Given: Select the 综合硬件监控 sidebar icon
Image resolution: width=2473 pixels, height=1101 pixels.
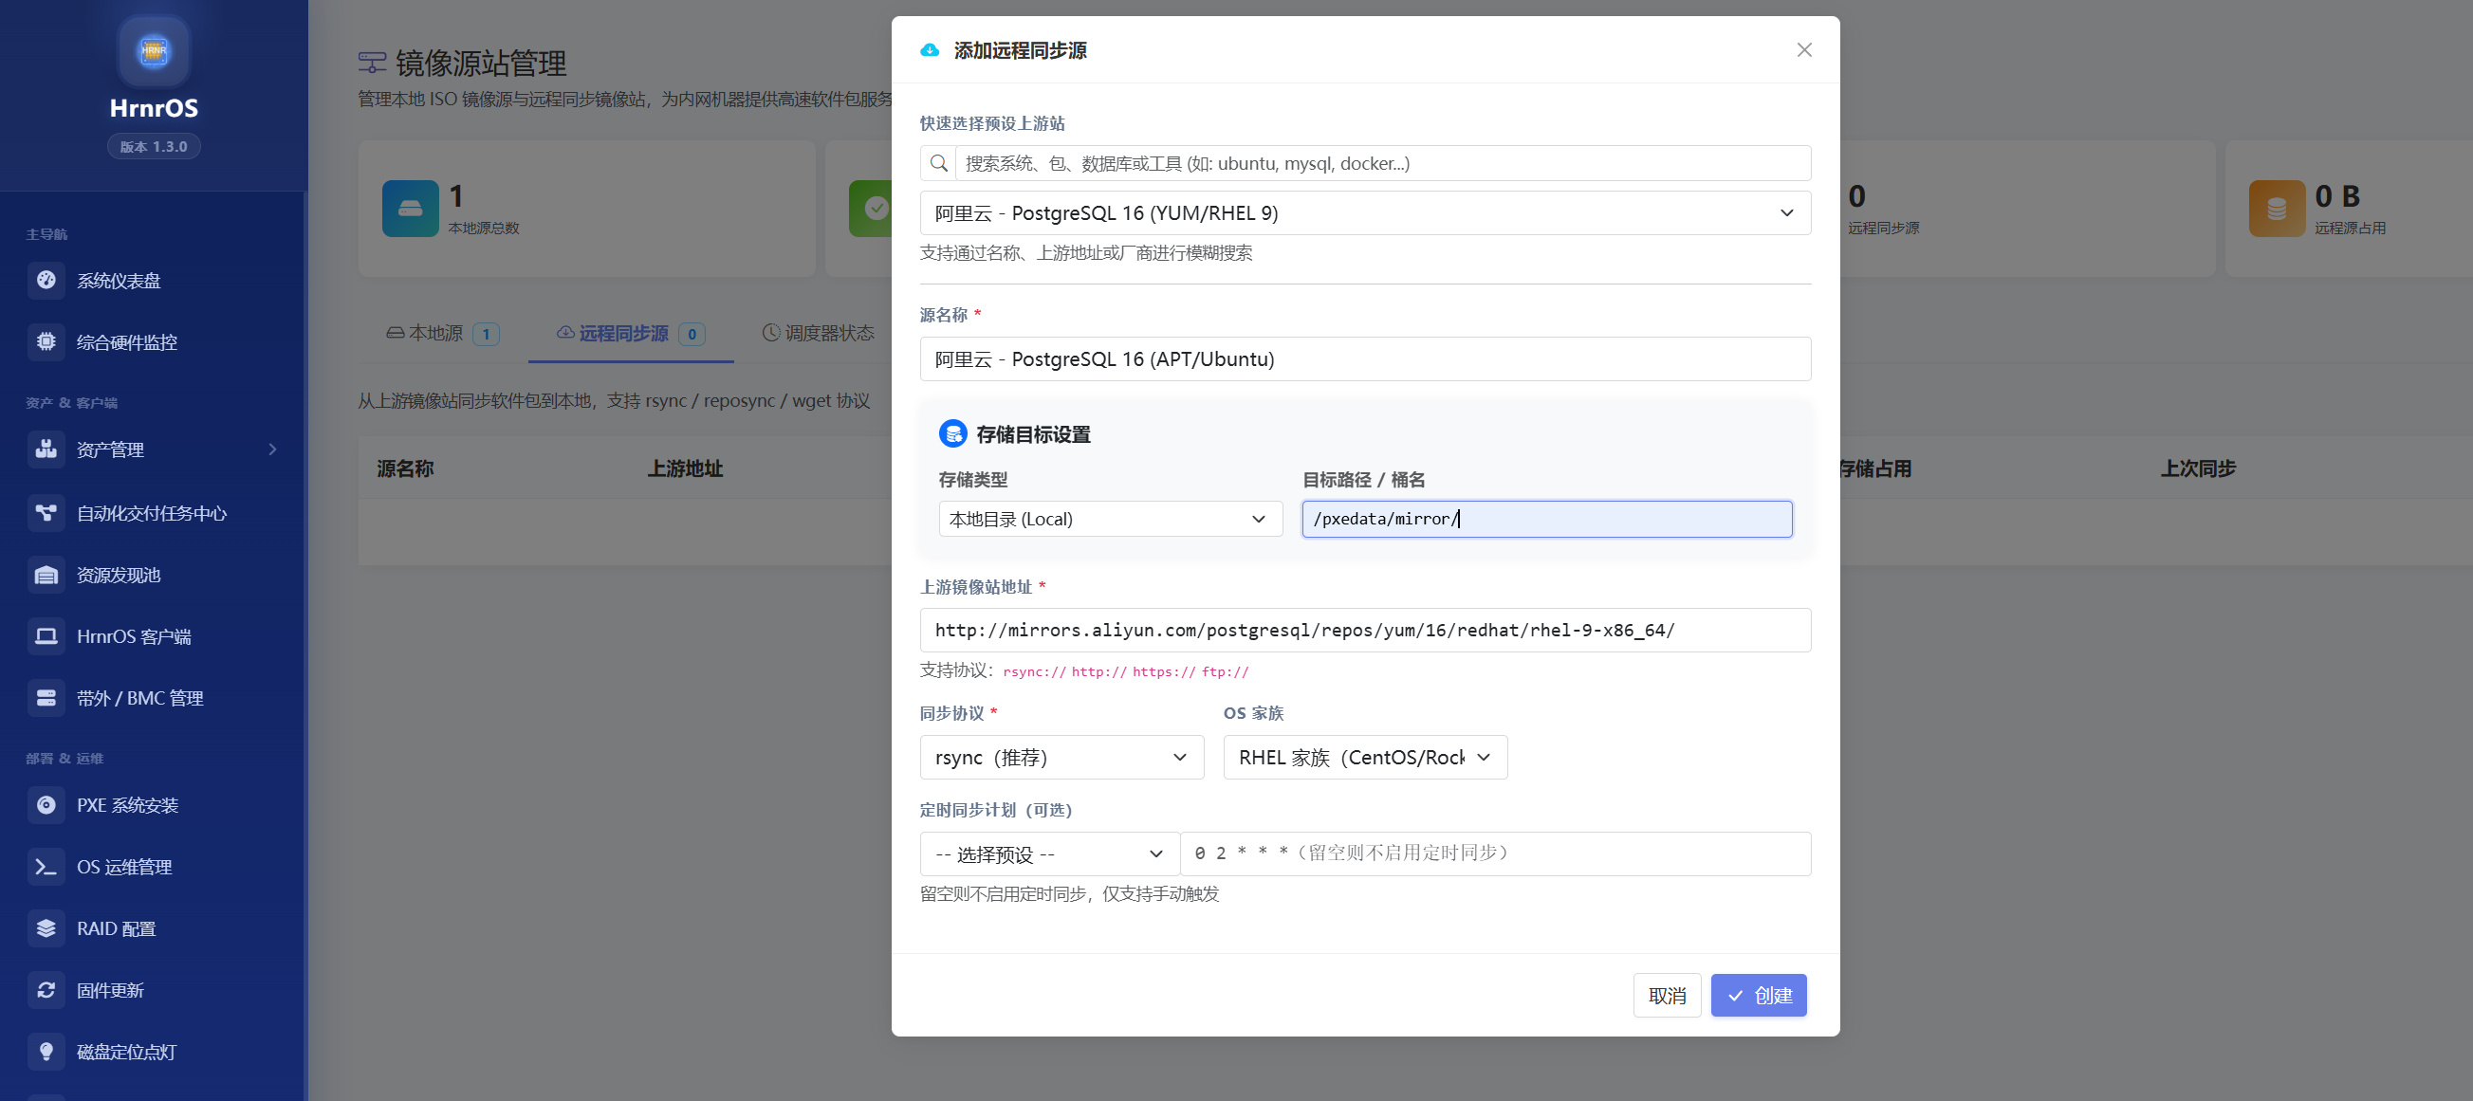Looking at the screenshot, I should pos(46,341).
